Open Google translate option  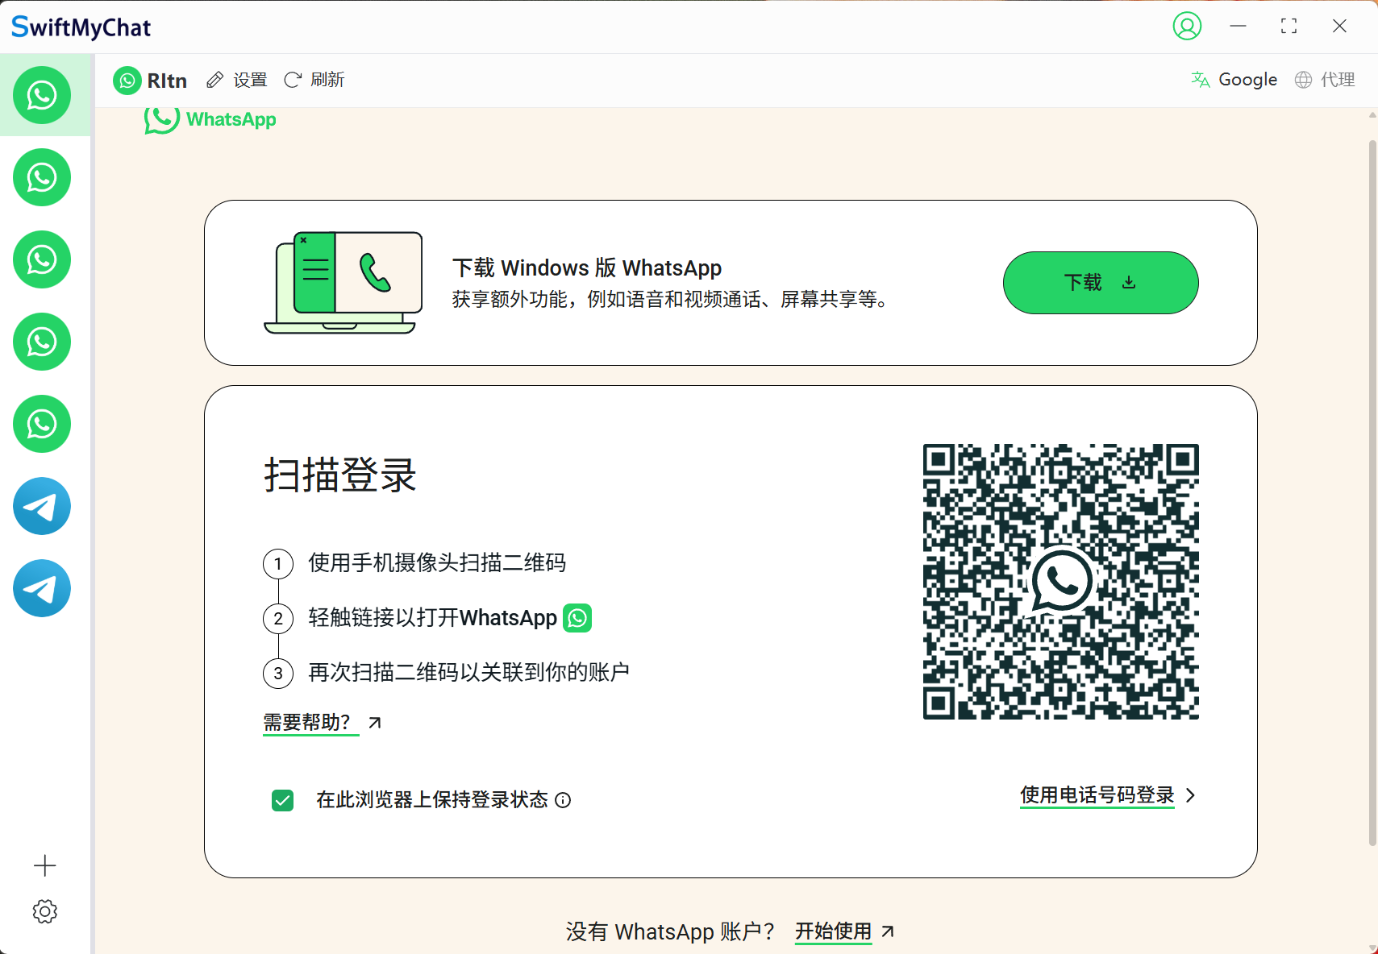coord(1234,80)
